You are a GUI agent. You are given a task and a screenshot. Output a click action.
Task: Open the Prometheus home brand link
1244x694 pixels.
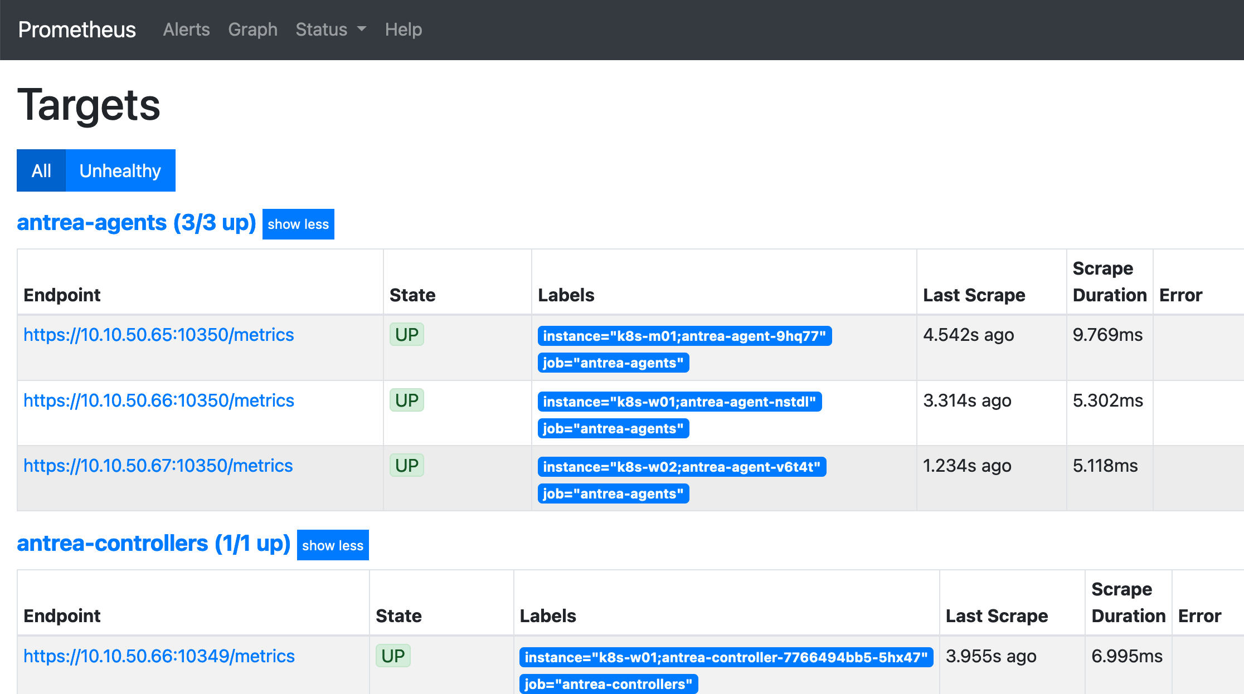point(77,30)
